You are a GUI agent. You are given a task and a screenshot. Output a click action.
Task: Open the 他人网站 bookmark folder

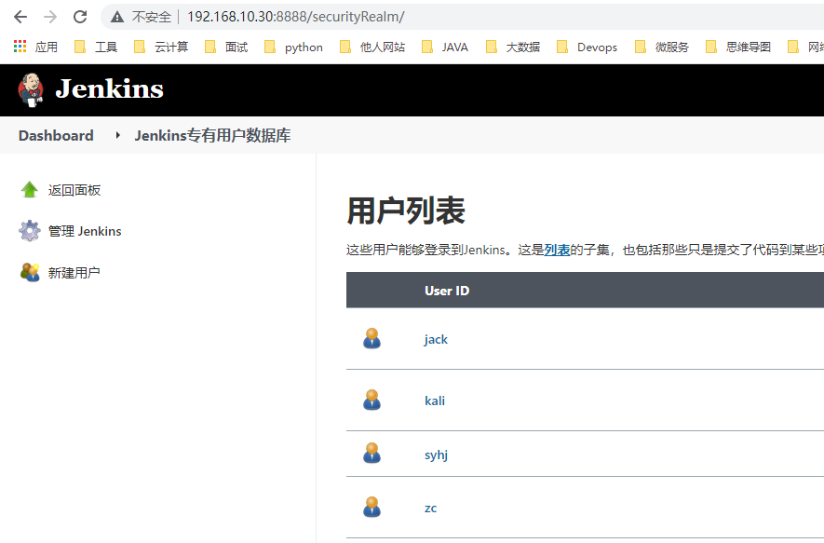(372, 48)
